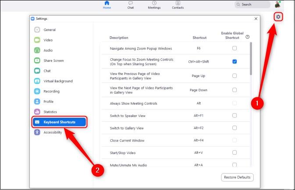Enable global shortcut for Switch to Gallery View
The width and height of the screenshot is (295, 190).
pos(235,128)
